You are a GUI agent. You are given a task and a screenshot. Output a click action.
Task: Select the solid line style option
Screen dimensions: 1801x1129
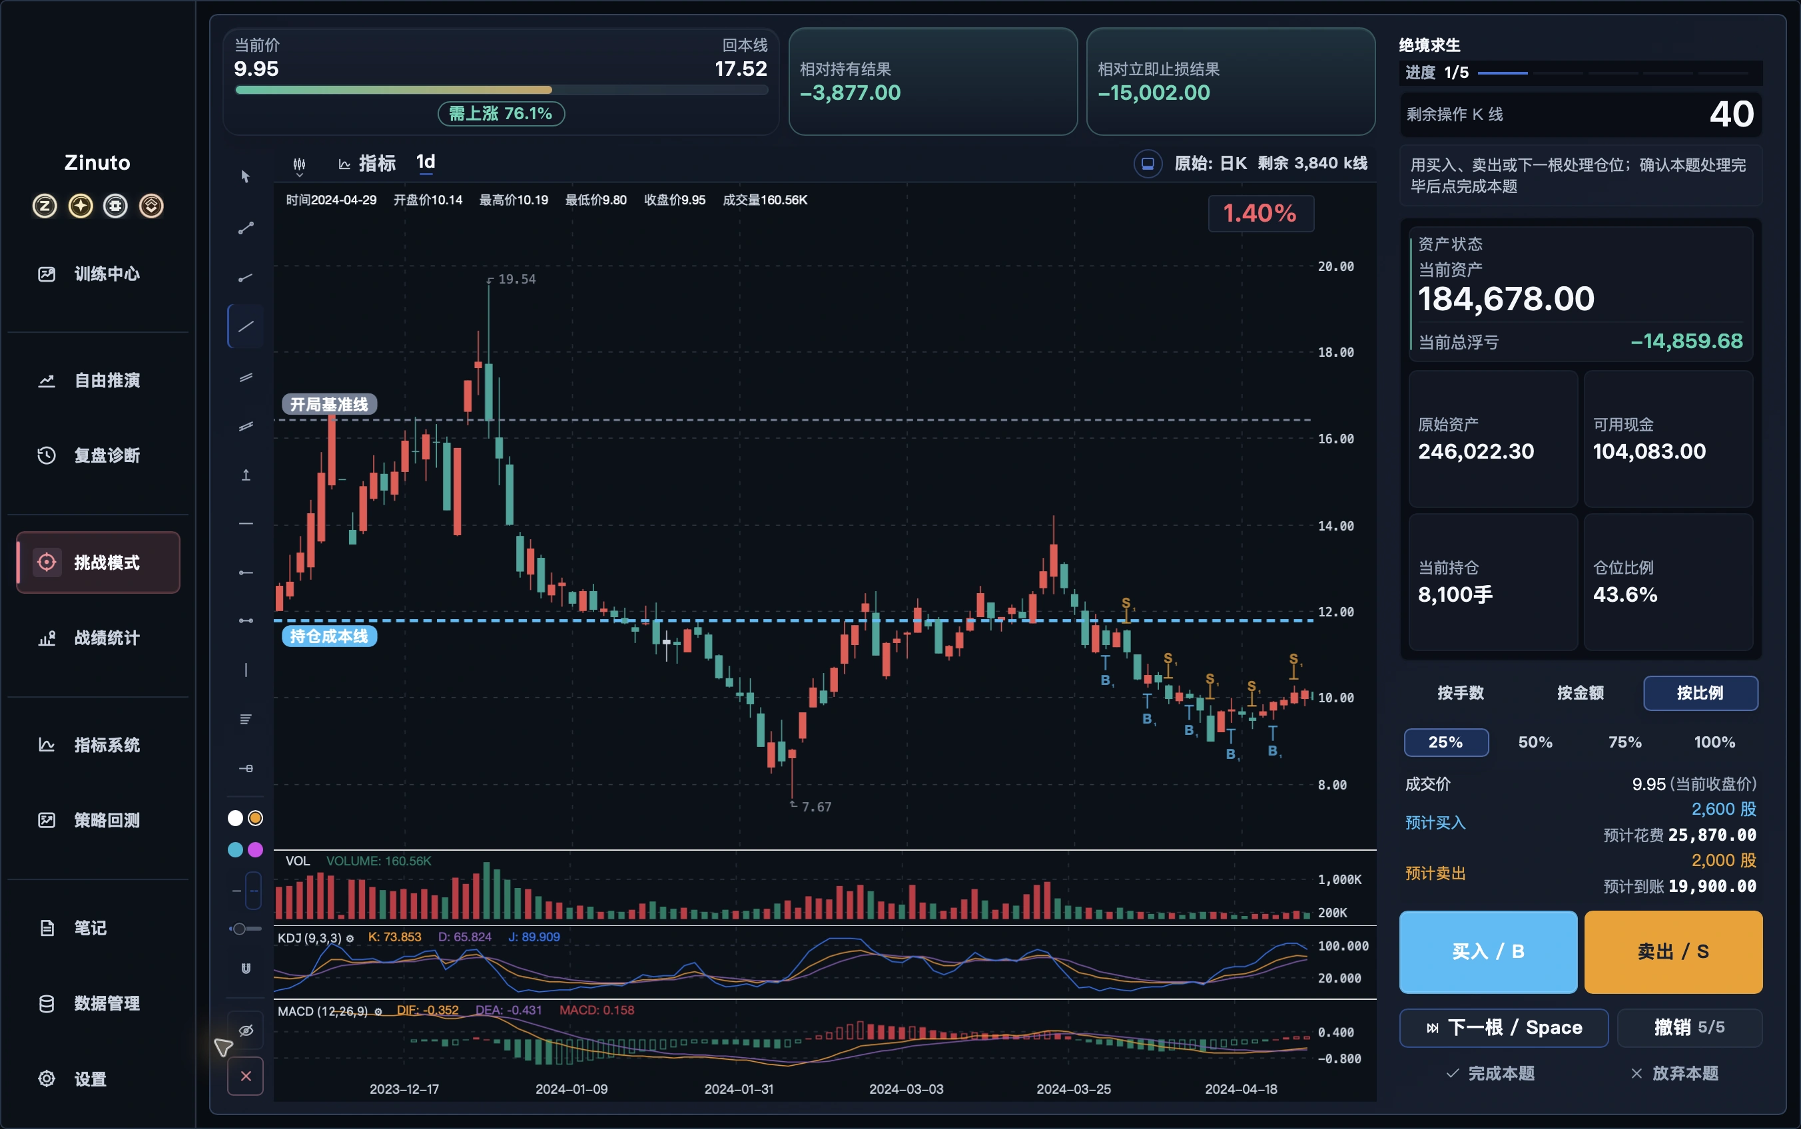click(x=236, y=890)
